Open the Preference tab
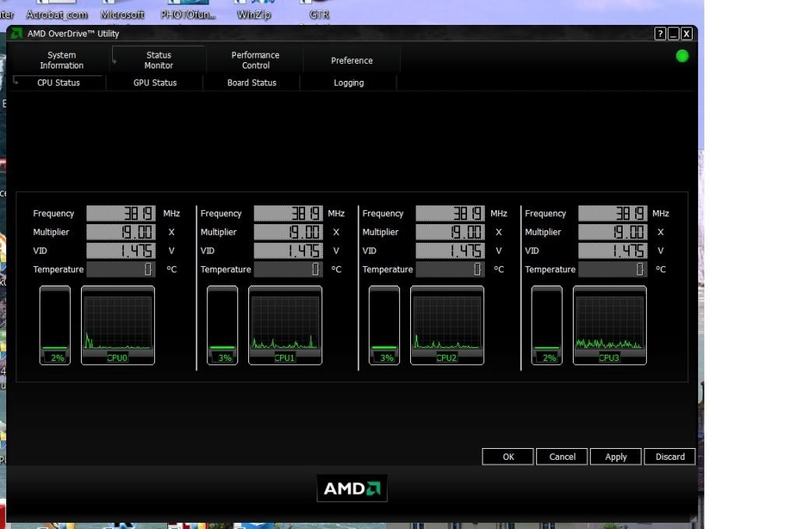Image resolution: width=797 pixels, height=529 pixels. [x=352, y=61]
